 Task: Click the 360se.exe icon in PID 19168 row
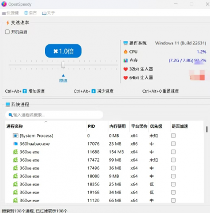[16, 192]
